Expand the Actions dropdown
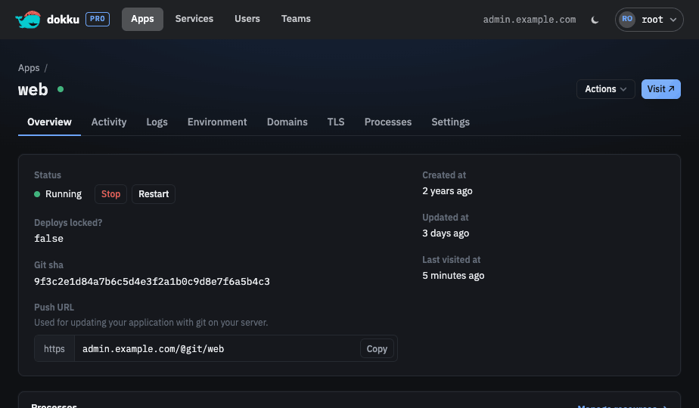The height and width of the screenshot is (408, 699). tap(605, 89)
